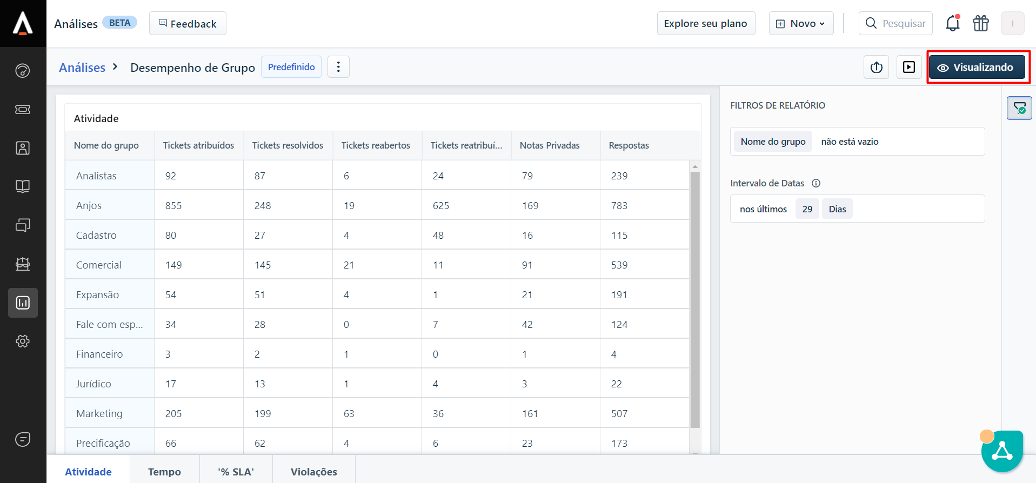Toggle the Visualizando view mode button
Viewport: 1036px width, 483px height.
[x=977, y=68]
